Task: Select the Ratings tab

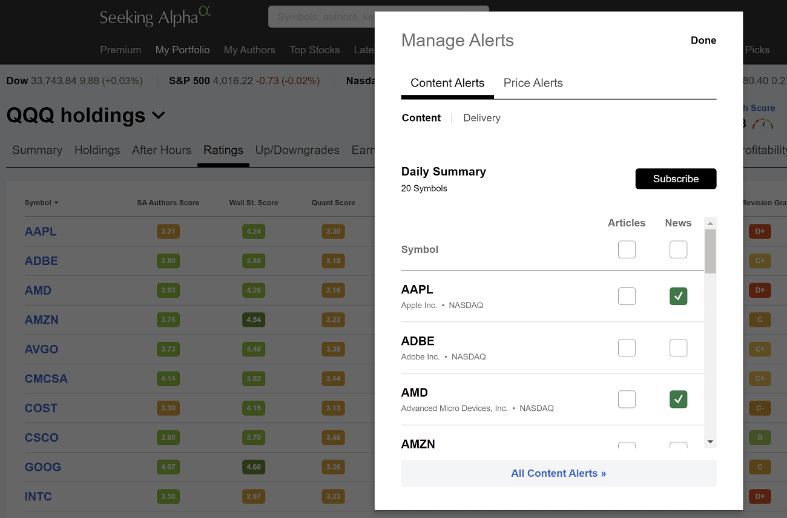Action: 223,150
